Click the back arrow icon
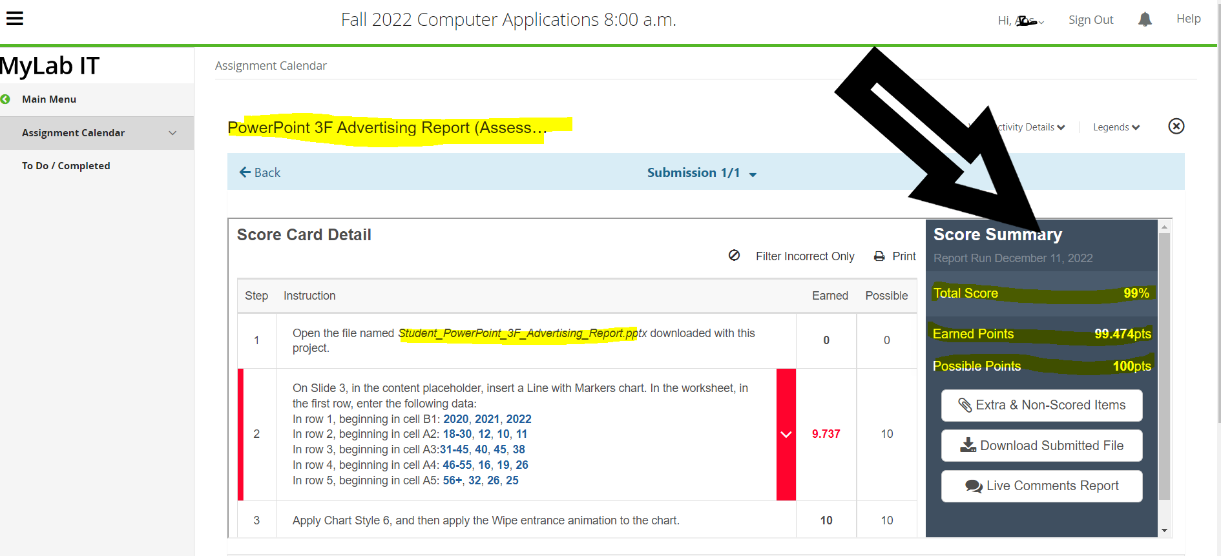Viewport: 1221px width, 556px height. tap(245, 172)
